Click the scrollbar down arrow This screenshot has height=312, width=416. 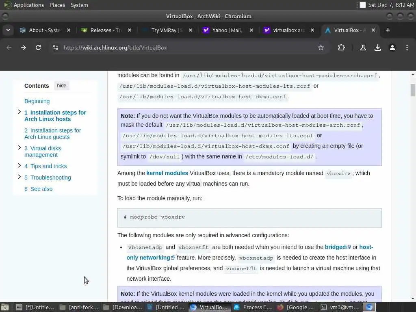click(x=413, y=299)
